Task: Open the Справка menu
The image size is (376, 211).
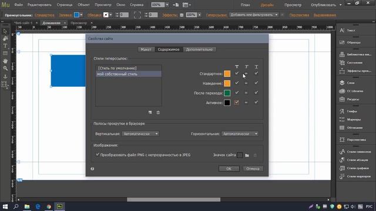Action: pos(136,5)
